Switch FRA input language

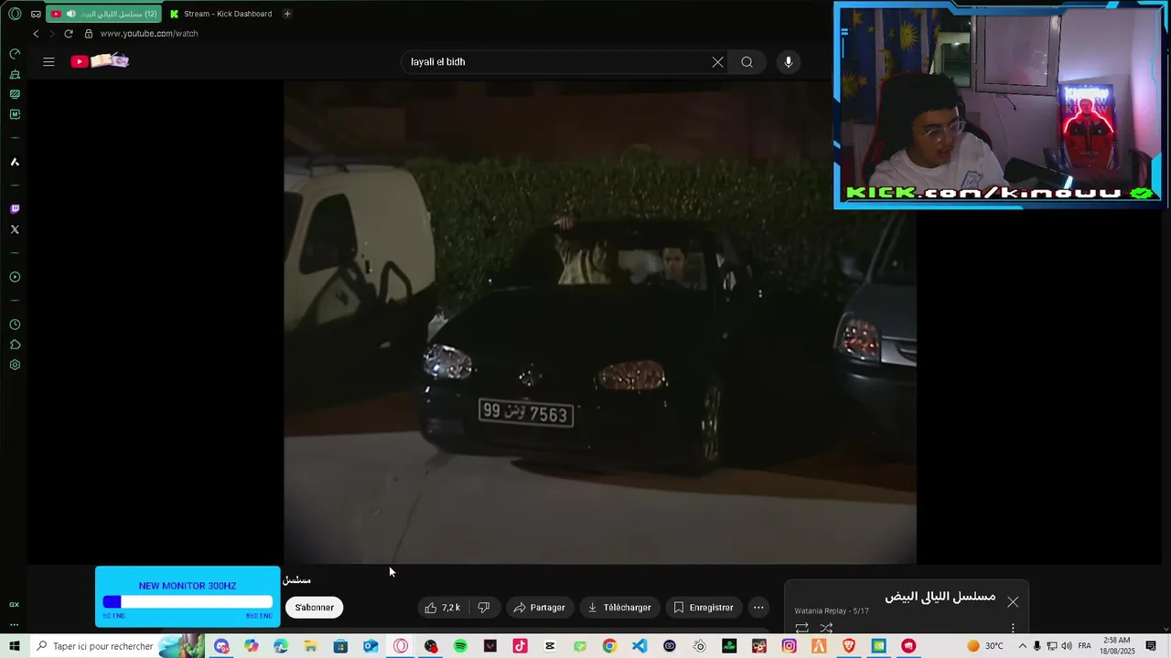[1084, 646]
